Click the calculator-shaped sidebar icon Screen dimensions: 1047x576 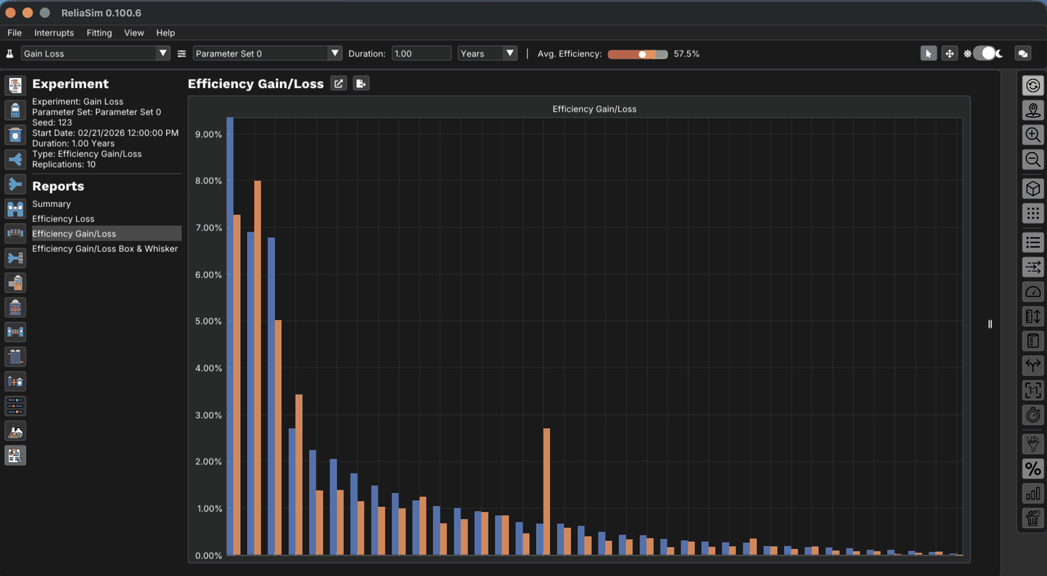point(15,110)
